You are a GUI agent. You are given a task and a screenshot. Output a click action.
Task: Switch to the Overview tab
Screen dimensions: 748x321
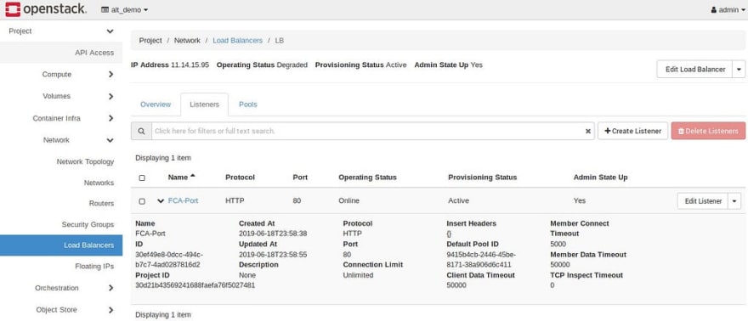(x=156, y=104)
